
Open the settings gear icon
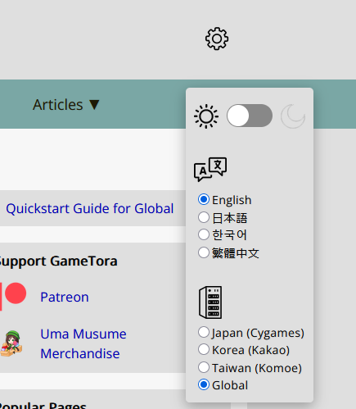pyautogui.click(x=217, y=39)
